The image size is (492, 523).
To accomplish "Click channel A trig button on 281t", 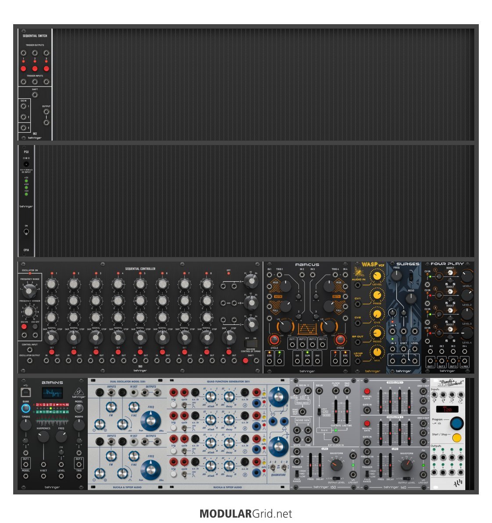I will pos(173,405).
